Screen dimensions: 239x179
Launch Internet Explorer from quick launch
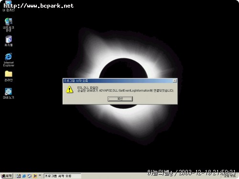[x=24, y=176]
